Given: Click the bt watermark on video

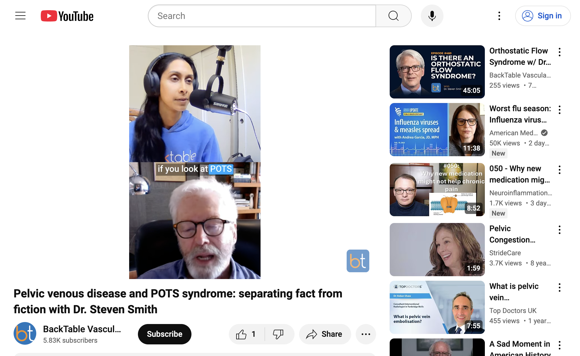Looking at the screenshot, I should (358, 261).
